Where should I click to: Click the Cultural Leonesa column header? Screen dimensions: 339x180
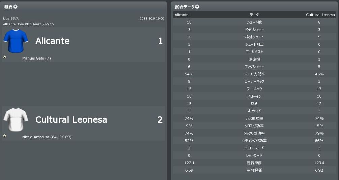pyautogui.click(x=320, y=15)
